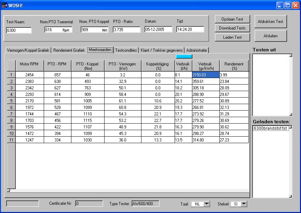
Task: Select row header 1 in the table
Action: [x=11, y=75]
